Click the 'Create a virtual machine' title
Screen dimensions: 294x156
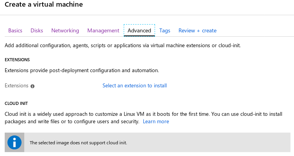(x=44, y=4)
